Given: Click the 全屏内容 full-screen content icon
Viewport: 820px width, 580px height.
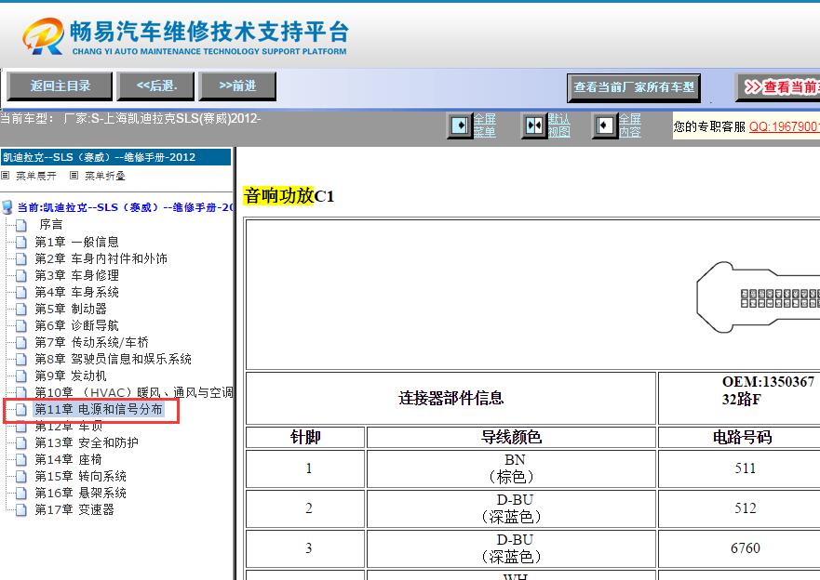Looking at the screenshot, I should pos(607,125).
